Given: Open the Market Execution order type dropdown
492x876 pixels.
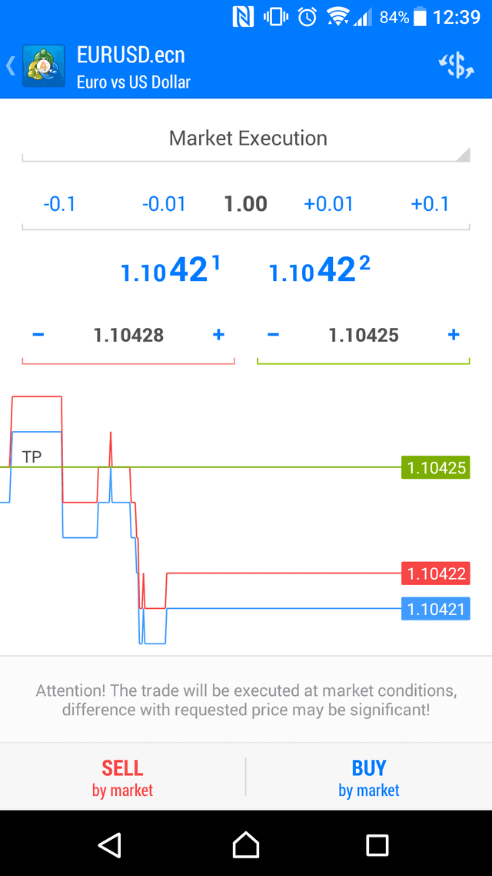Looking at the screenshot, I should coord(246,139).
